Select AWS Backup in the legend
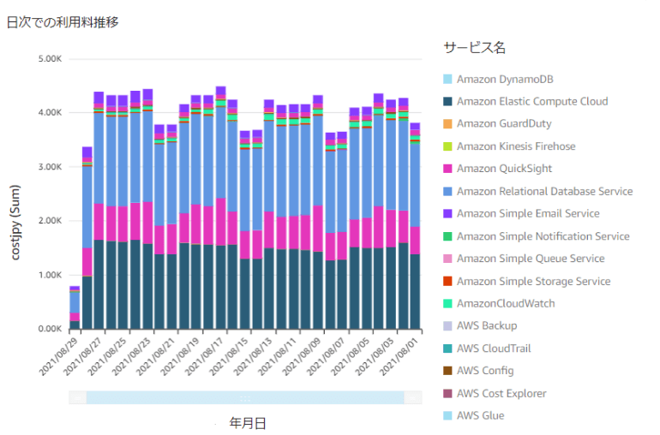Image resolution: width=660 pixels, height=435 pixels. coord(486,325)
